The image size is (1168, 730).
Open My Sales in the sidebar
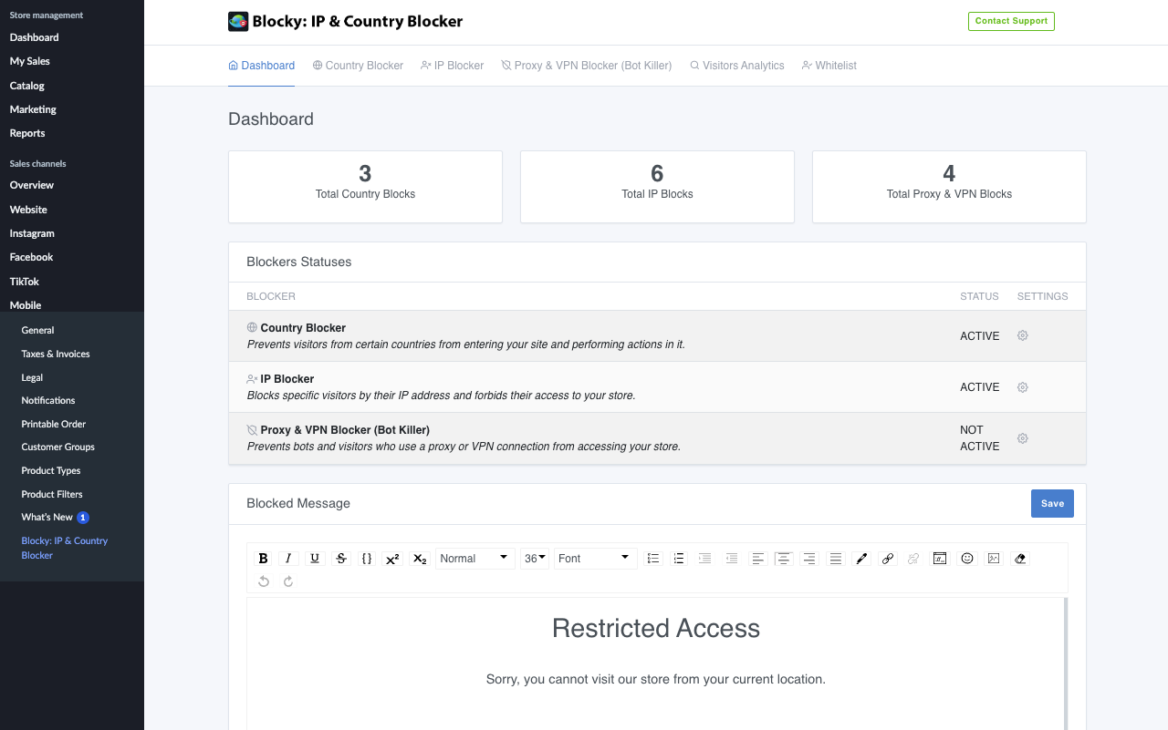(30, 61)
